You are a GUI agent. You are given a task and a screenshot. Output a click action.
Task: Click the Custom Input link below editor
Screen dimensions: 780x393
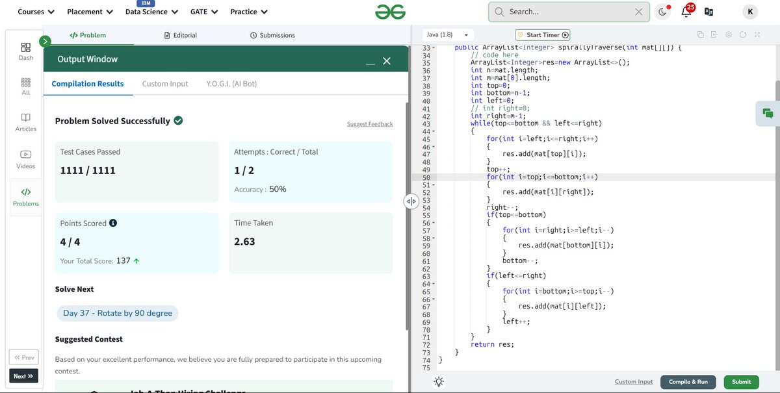tap(634, 382)
